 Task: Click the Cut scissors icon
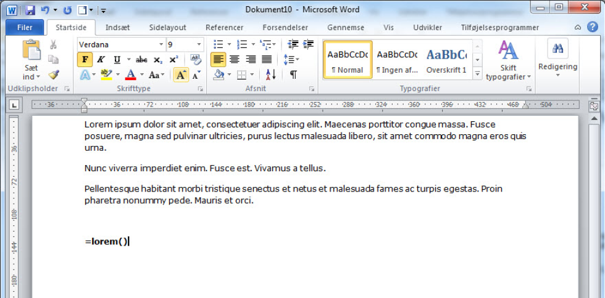(54, 44)
